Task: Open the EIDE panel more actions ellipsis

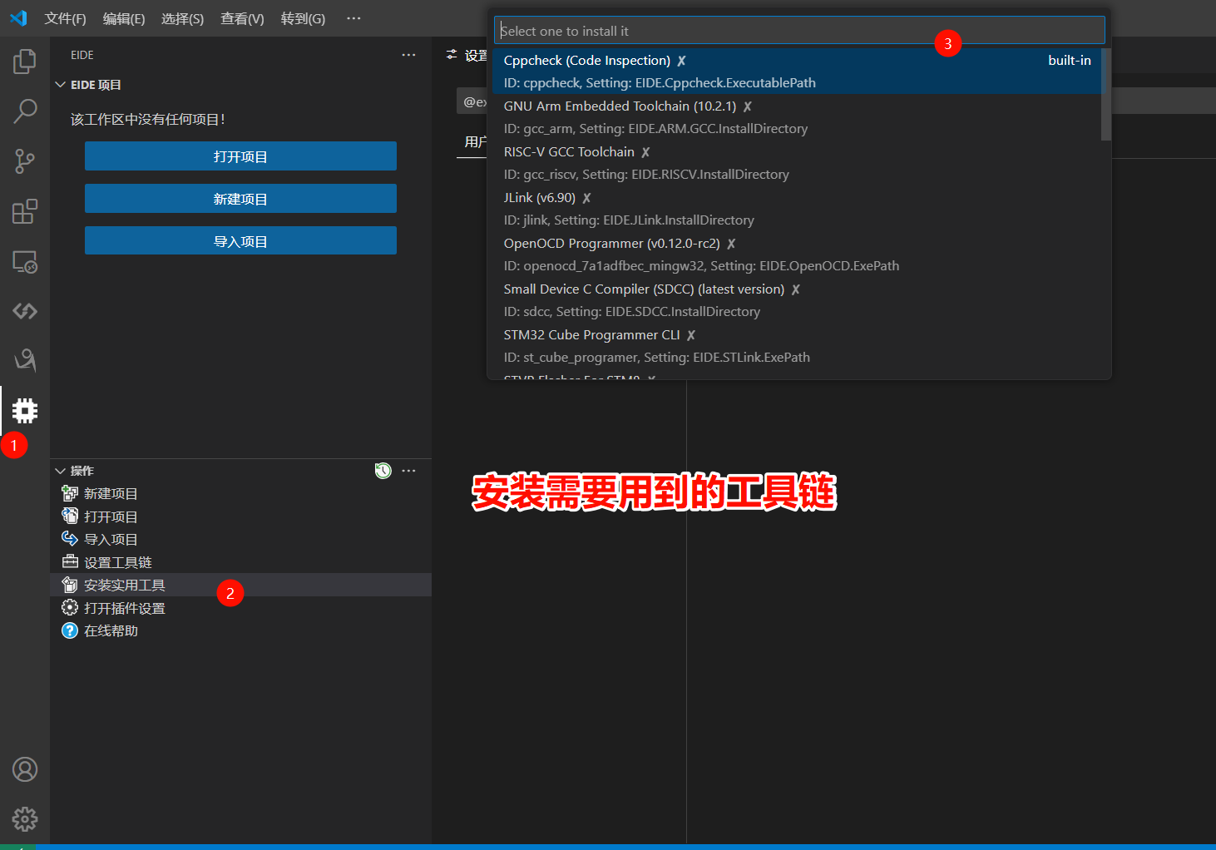Action: click(408, 55)
